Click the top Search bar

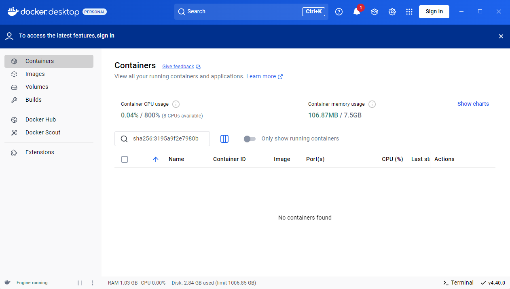[x=251, y=12]
